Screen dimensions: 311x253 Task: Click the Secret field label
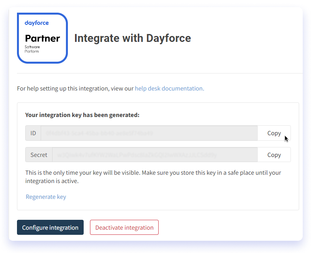coord(39,155)
